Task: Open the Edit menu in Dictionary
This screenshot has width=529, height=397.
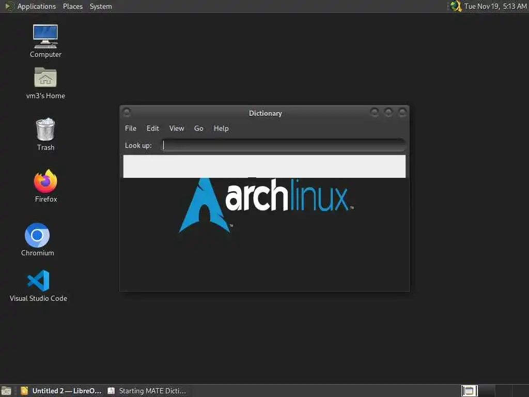Action: (152, 128)
